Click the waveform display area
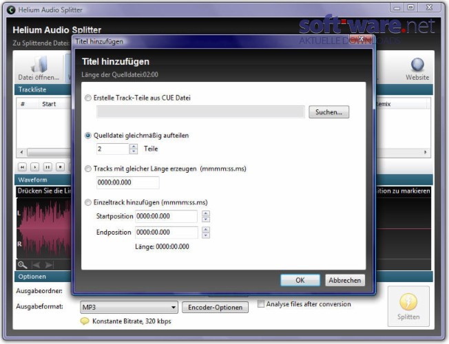This screenshot has height=344, width=449. click(43, 228)
